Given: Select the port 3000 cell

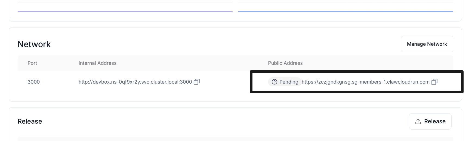Looking at the screenshot, I should (x=34, y=82).
